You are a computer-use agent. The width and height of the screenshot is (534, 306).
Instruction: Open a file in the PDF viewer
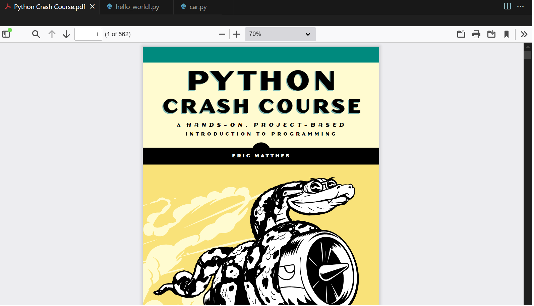click(461, 34)
